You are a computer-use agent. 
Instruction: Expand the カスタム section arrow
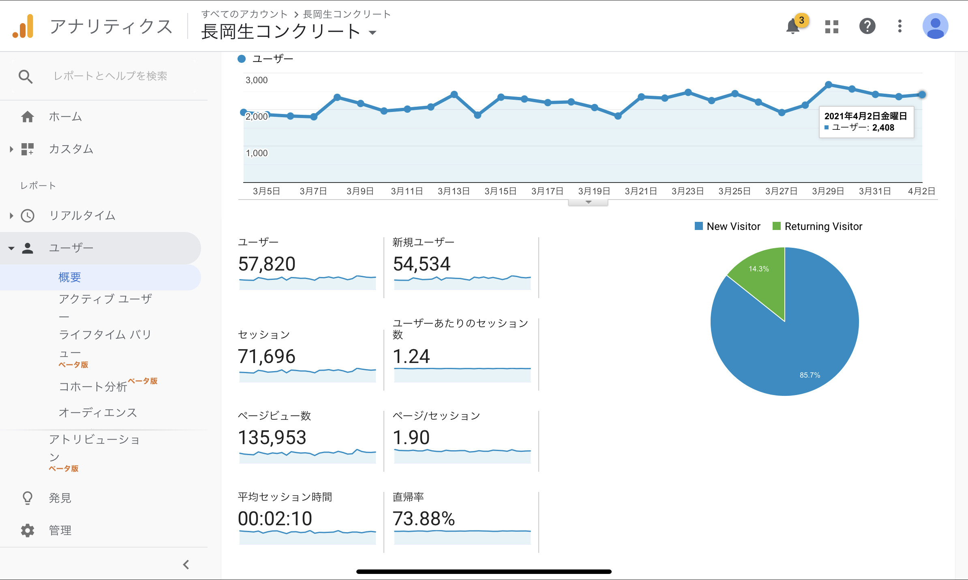coord(11,149)
